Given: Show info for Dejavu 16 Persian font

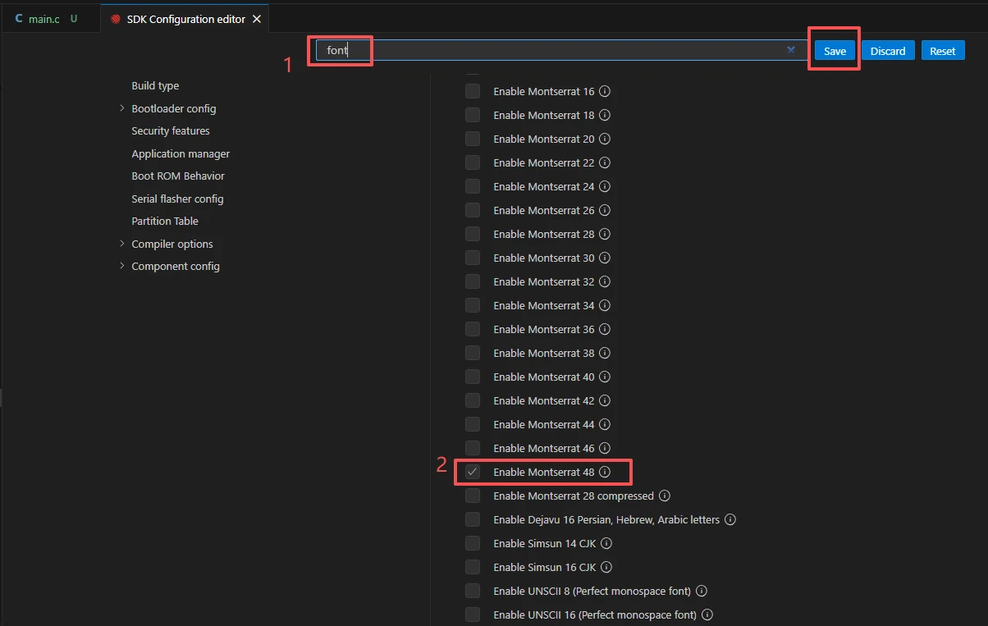Looking at the screenshot, I should 730,520.
